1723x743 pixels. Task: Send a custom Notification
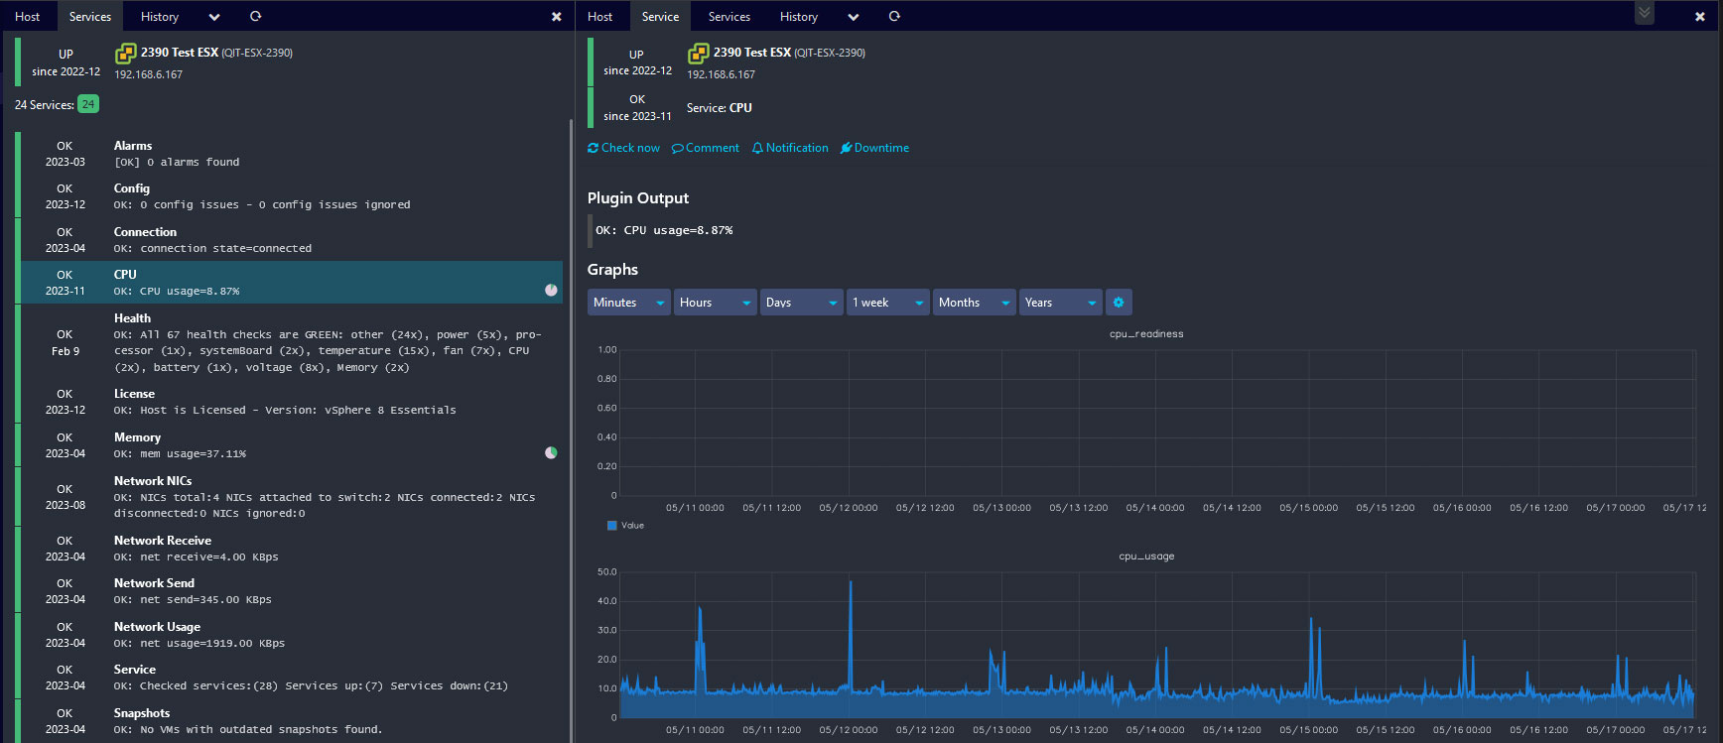790,148
